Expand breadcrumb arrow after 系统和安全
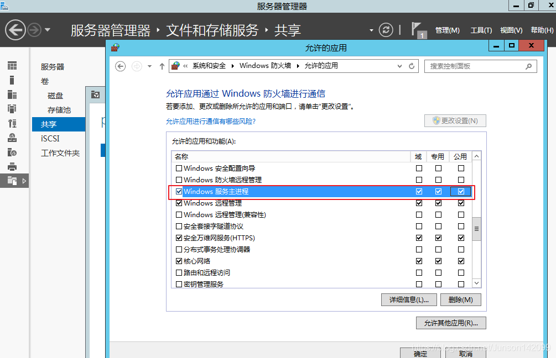Image resolution: width=556 pixels, height=358 pixels. tap(232, 66)
